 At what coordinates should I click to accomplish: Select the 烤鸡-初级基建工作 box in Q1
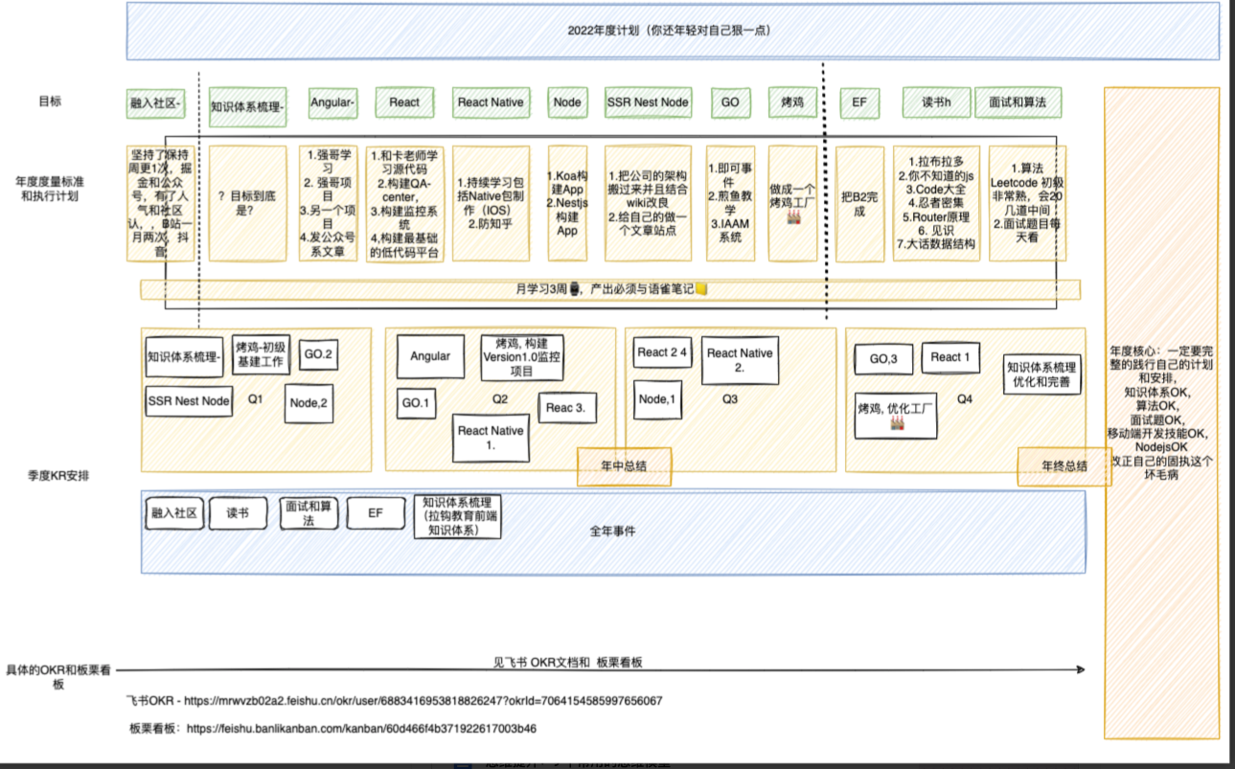262,354
